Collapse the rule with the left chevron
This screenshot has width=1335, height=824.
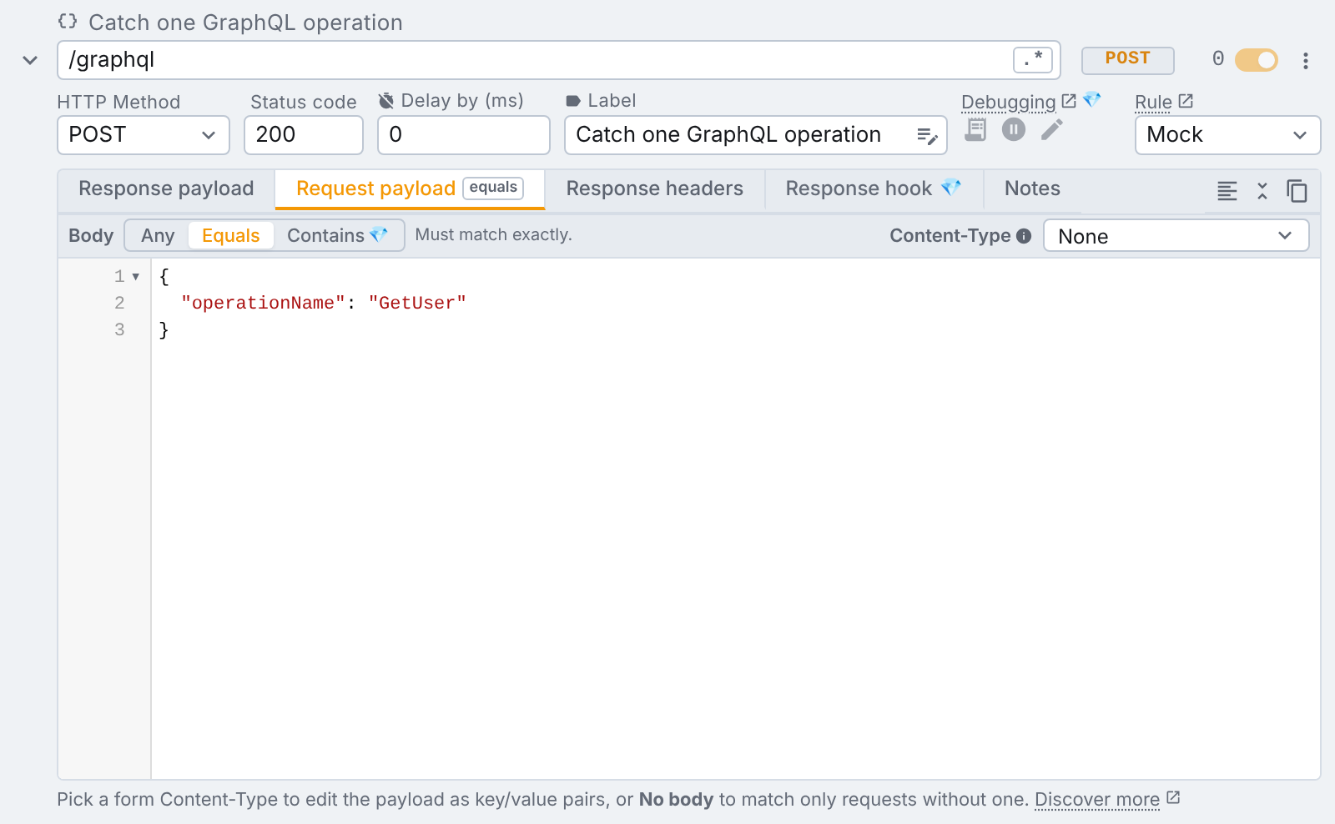(30, 60)
